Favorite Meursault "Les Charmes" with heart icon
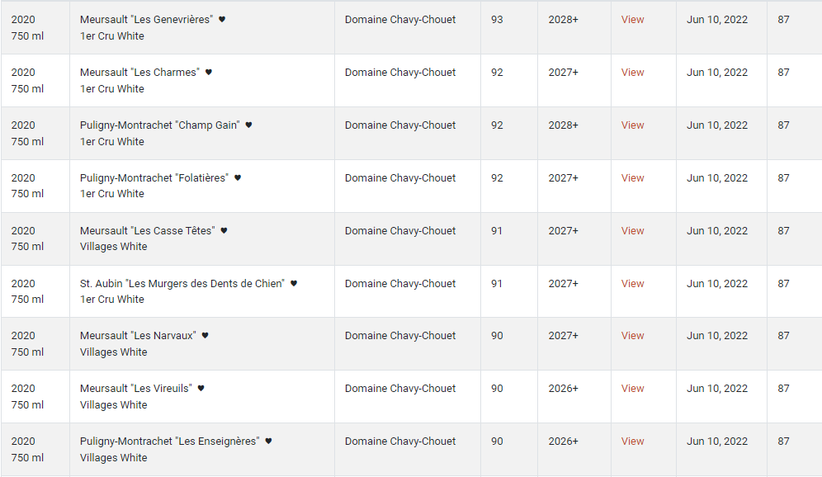This screenshot has width=822, height=477. [209, 73]
